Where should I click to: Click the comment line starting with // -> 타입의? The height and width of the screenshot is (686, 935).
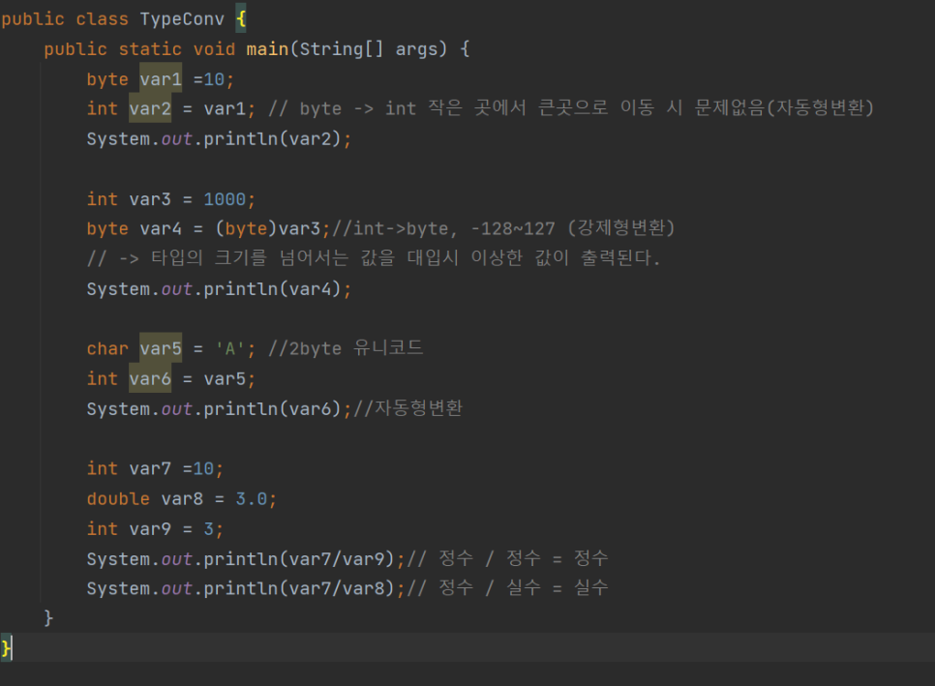[374, 258]
